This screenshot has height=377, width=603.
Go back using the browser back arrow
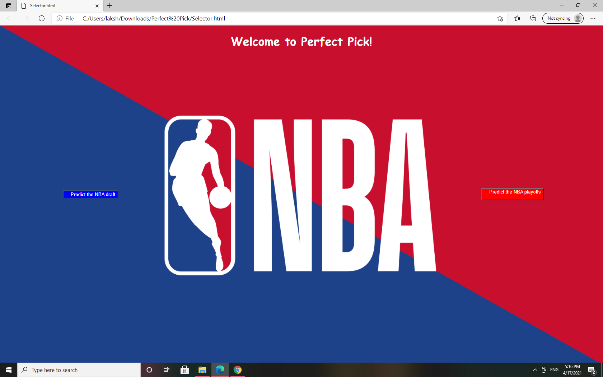pyautogui.click(x=10, y=18)
